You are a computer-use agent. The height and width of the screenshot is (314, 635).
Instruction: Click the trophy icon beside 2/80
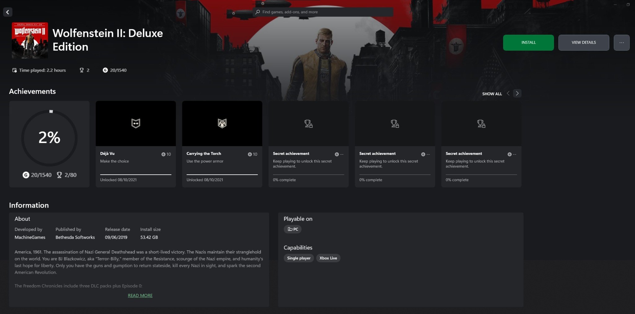(59, 175)
